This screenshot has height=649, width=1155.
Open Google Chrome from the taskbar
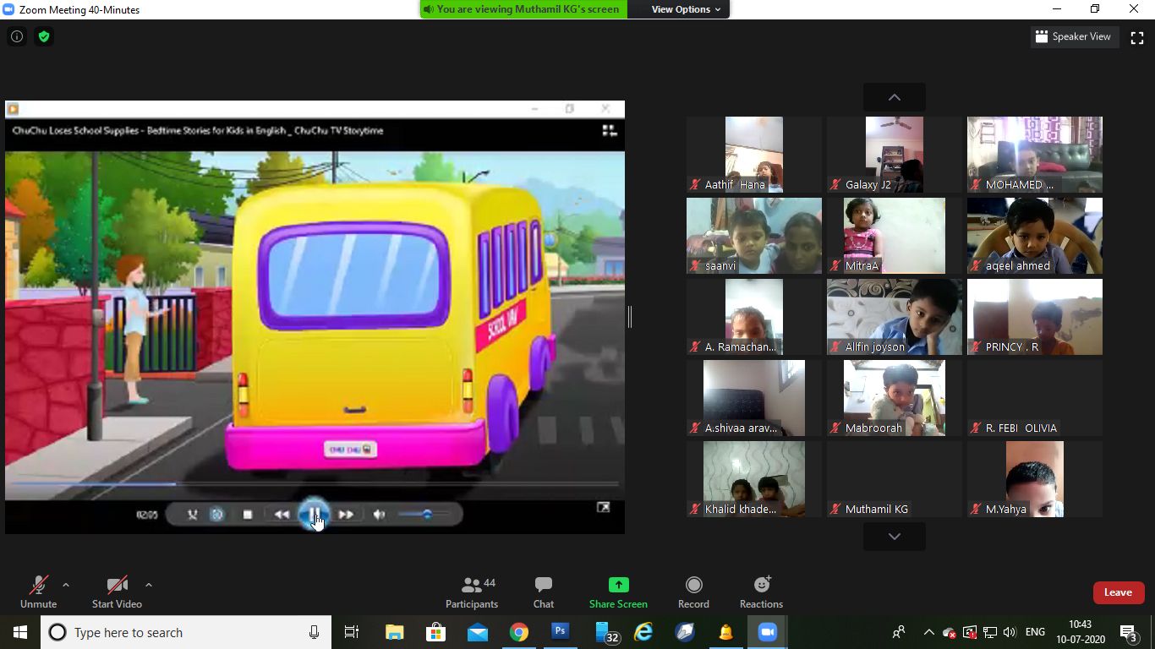[518, 632]
